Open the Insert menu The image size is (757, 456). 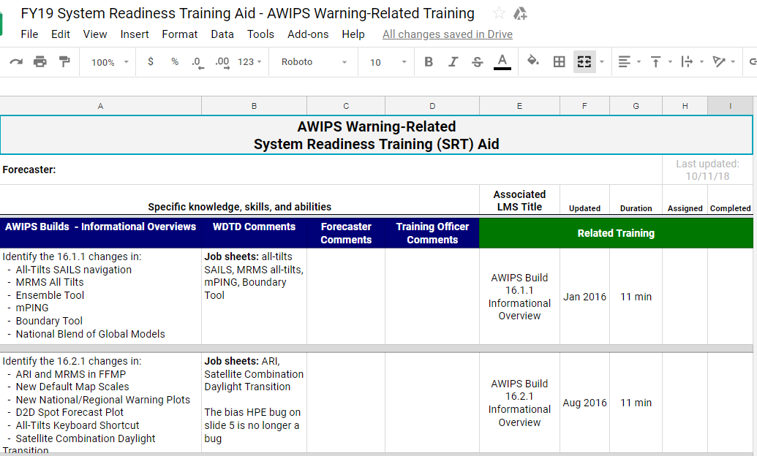135,34
